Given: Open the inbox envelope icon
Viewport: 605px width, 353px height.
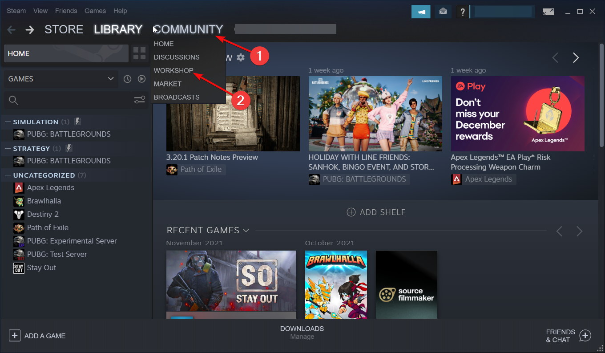Looking at the screenshot, I should click(443, 12).
